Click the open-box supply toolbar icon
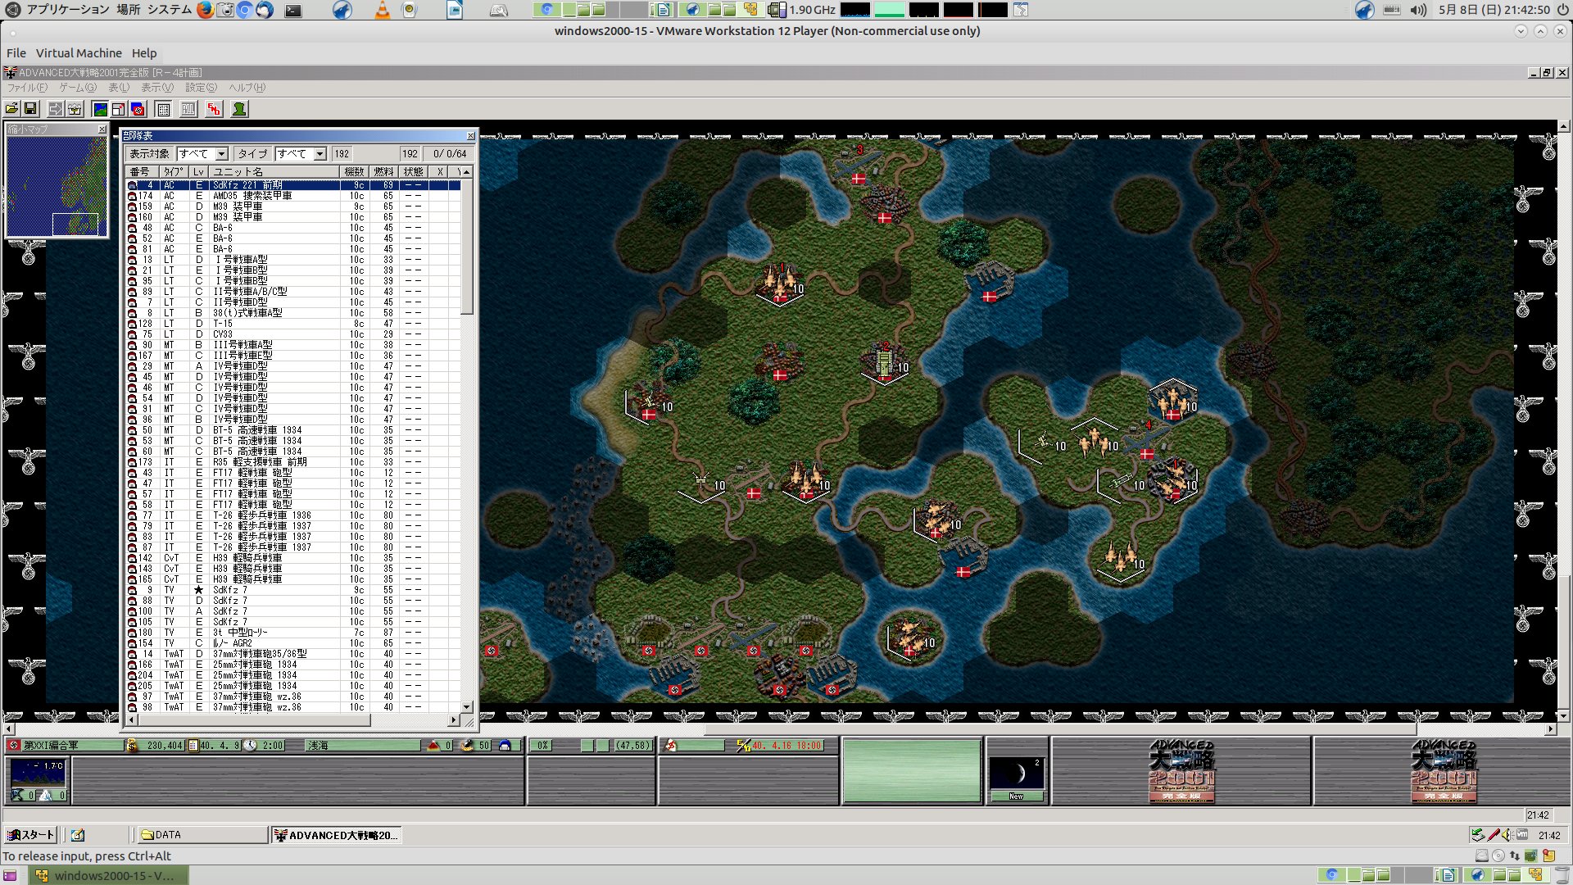Image resolution: width=1573 pixels, height=885 pixels. pyautogui.click(x=75, y=109)
